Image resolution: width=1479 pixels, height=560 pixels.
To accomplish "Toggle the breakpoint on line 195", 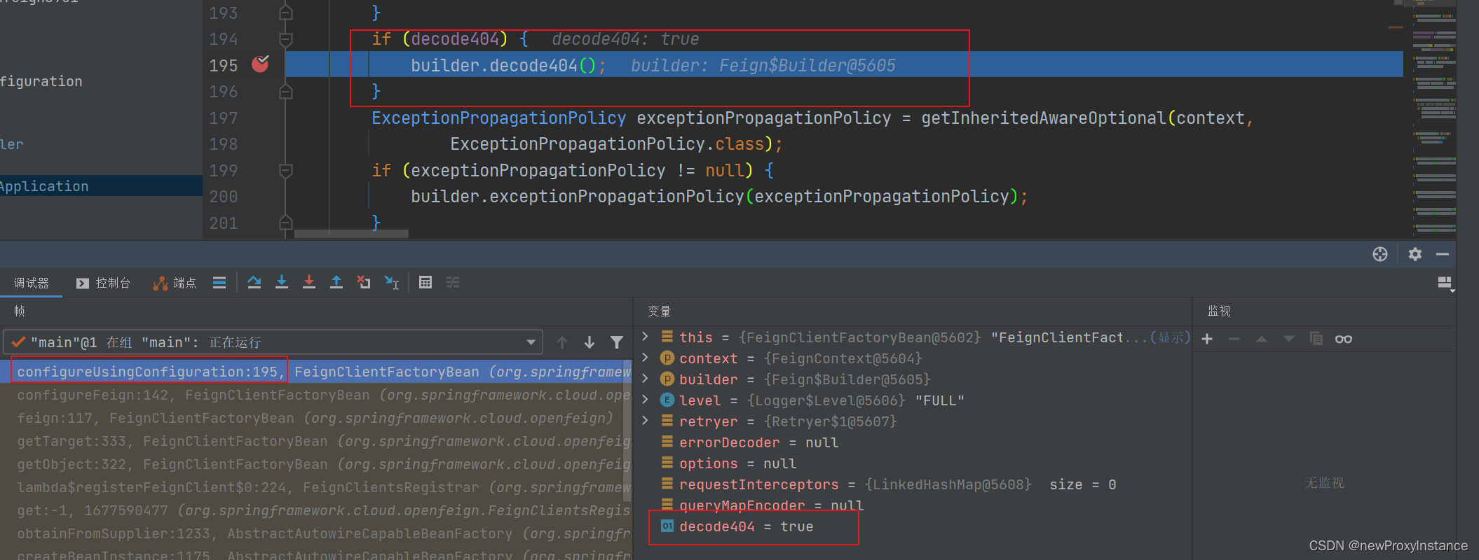I will (x=260, y=64).
